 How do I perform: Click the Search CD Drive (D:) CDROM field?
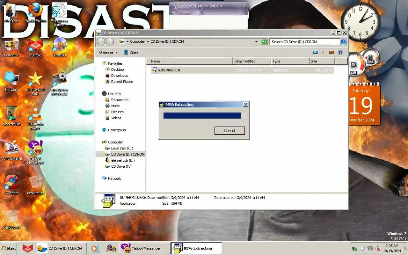[305, 42]
